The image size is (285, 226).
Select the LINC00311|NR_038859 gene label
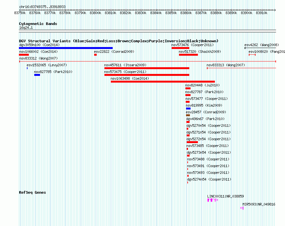(x=225, y=196)
